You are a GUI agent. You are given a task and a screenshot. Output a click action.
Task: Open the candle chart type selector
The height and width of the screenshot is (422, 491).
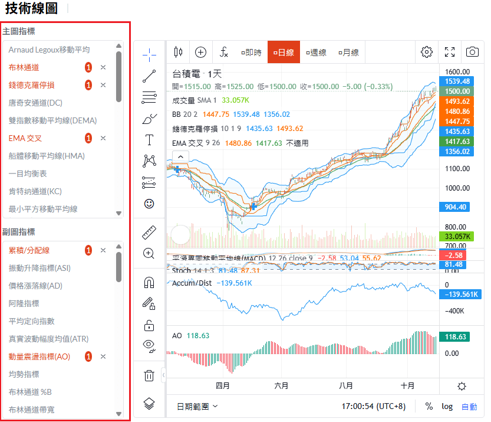[179, 53]
